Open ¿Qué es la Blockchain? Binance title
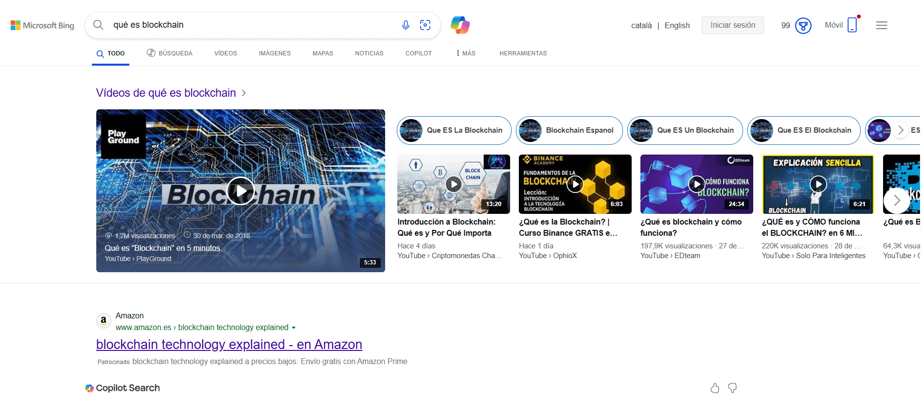Image resolution: width=921 pixels, height=401 pixels. 568,227
